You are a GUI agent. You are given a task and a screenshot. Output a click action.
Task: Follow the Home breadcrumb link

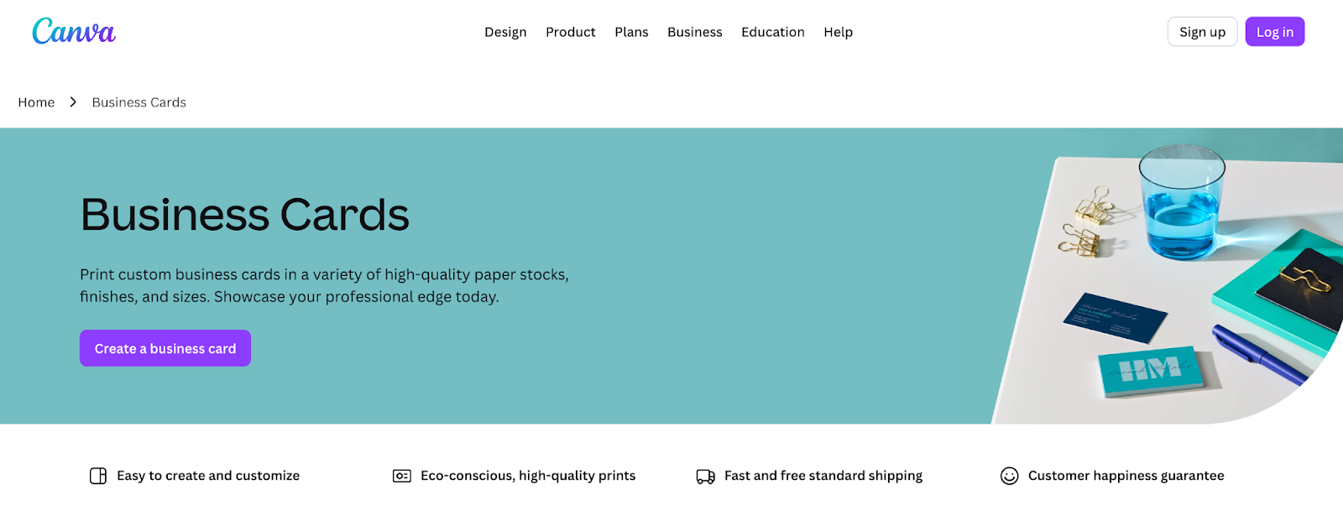click(36, 102)
